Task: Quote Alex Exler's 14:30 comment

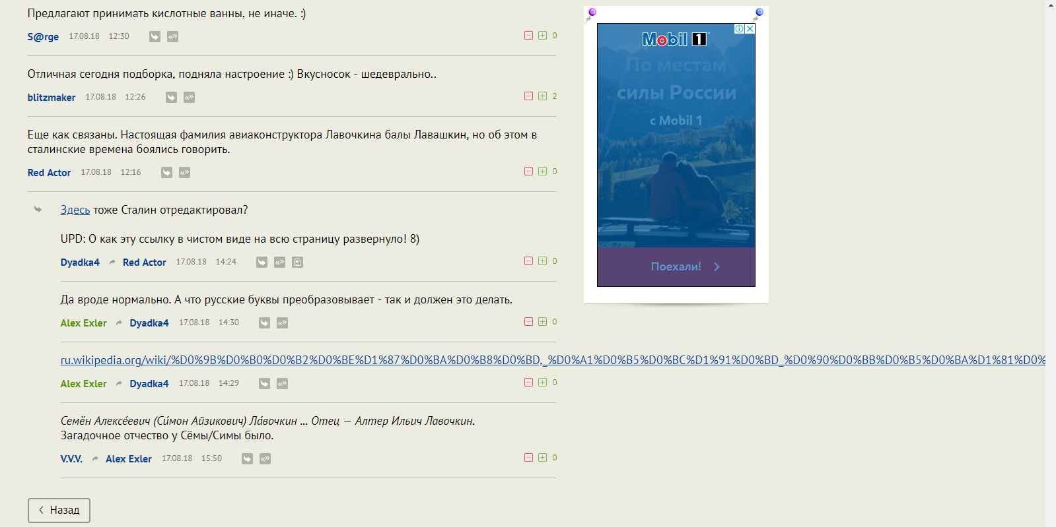Action: pyautogui.click(x=282, y=323)
